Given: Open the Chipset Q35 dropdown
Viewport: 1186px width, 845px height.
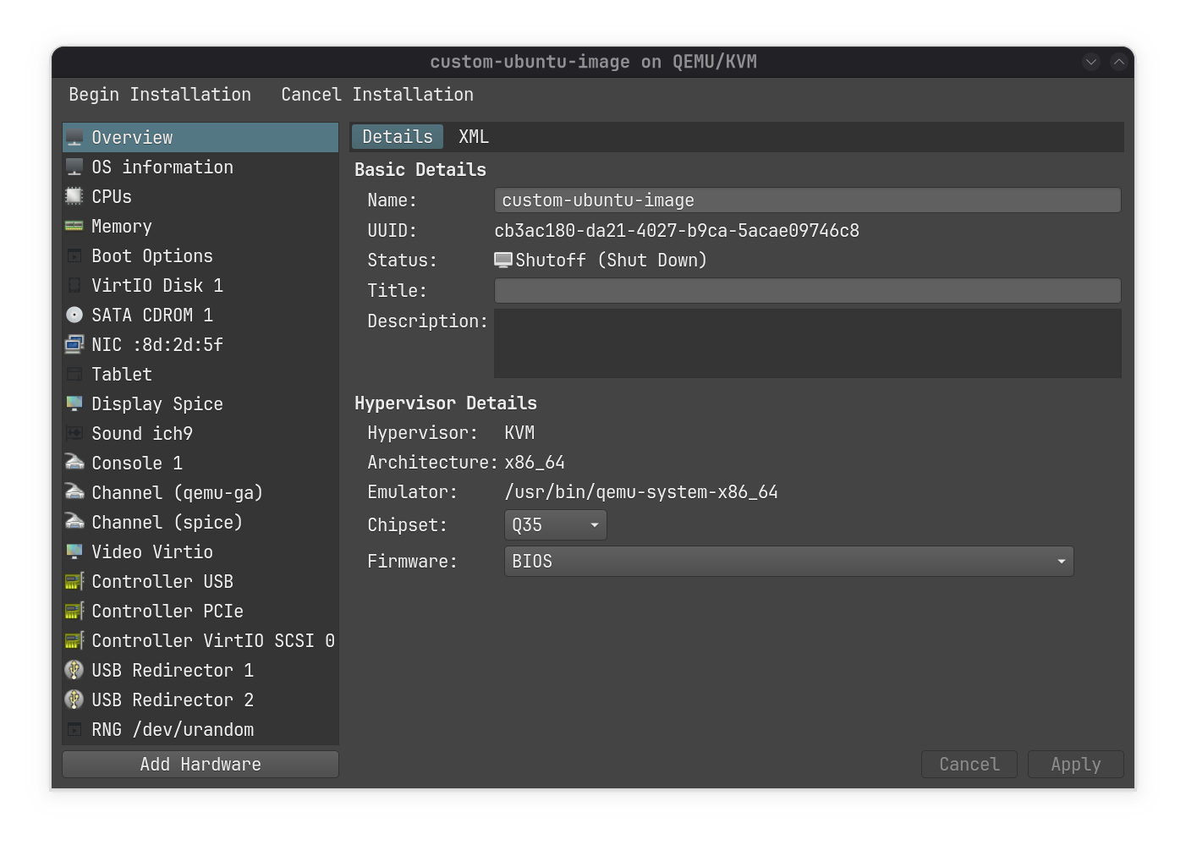Looking at the screenshot, I should (555, 525).
